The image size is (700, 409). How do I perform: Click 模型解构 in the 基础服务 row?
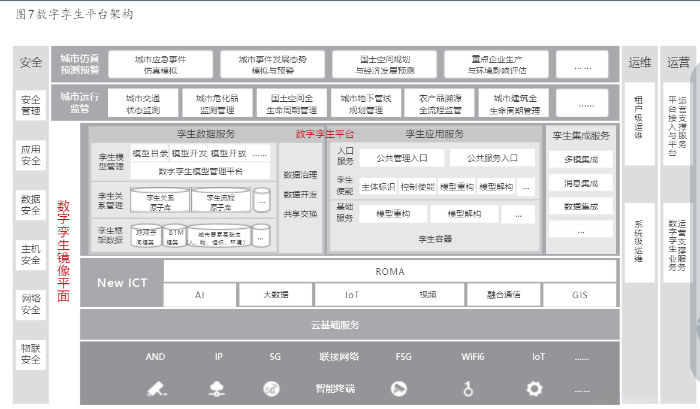click(x=464, y=214)
